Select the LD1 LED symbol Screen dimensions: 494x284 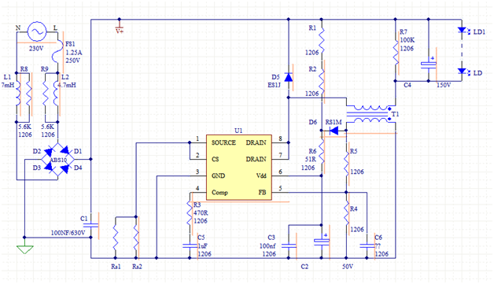coord(462,31)
